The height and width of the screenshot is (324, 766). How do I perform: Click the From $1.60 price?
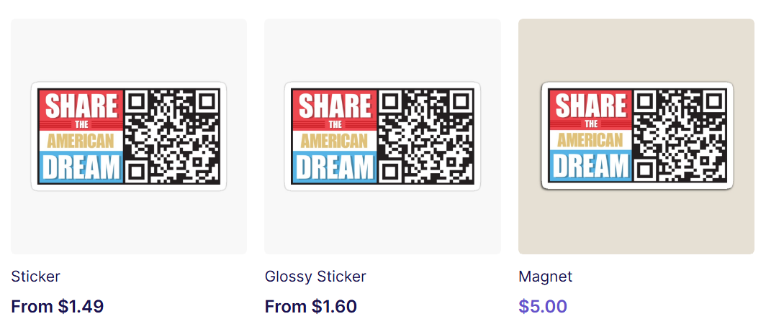coord(311,307)
